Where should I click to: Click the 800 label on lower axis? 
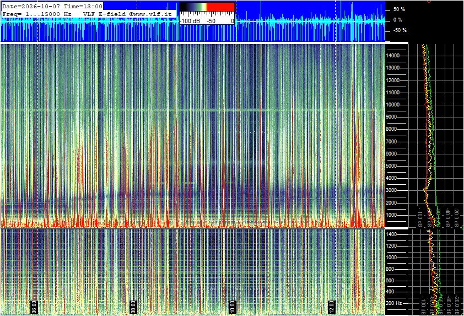pyautogui.click(x=390, y=269)
